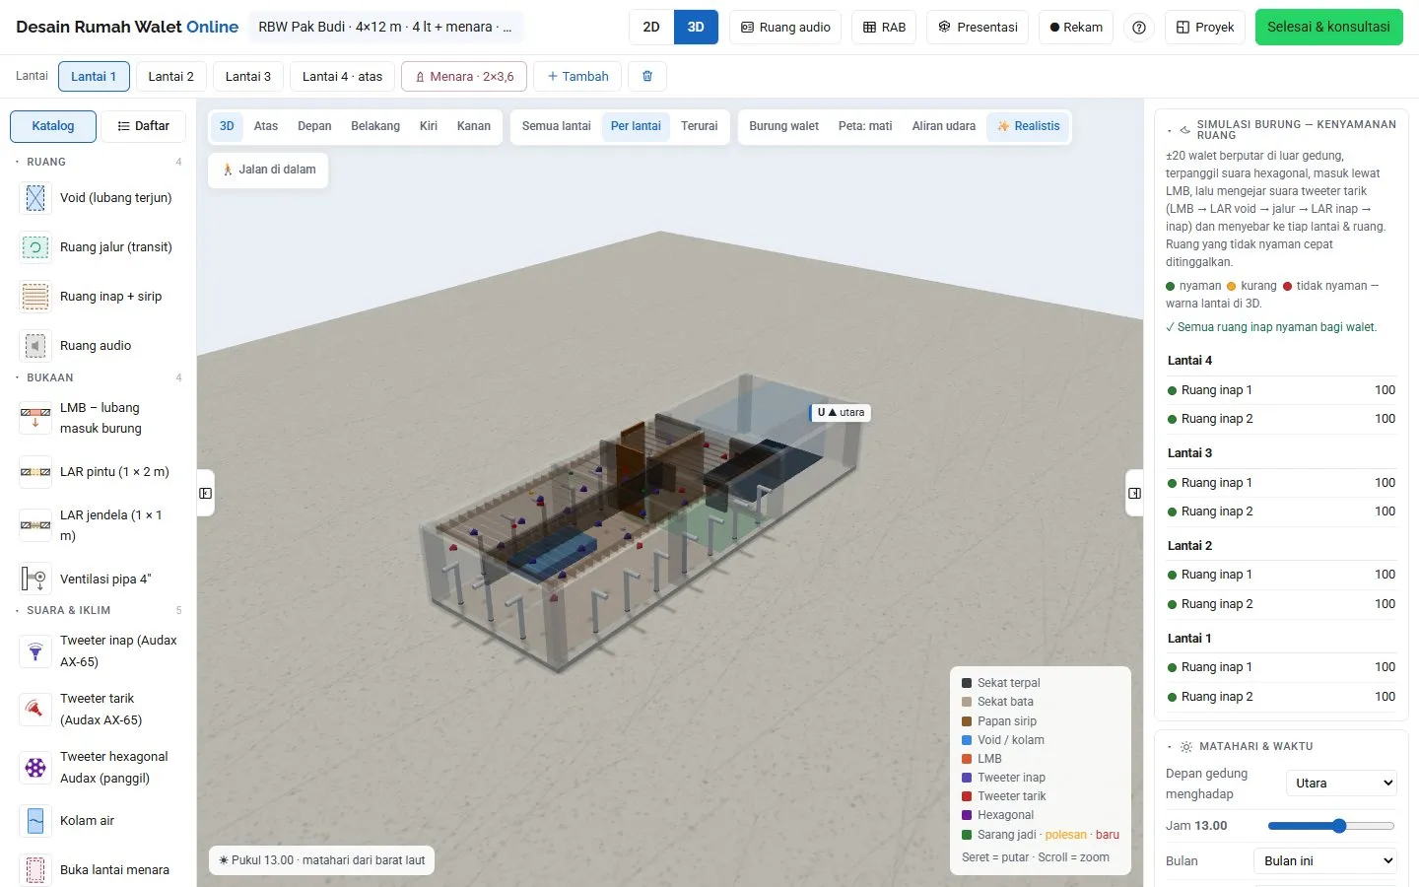This screenshot has height=887, width=1419.
Task: Switch to 2D view mode
Action: [x=651, y=28]
